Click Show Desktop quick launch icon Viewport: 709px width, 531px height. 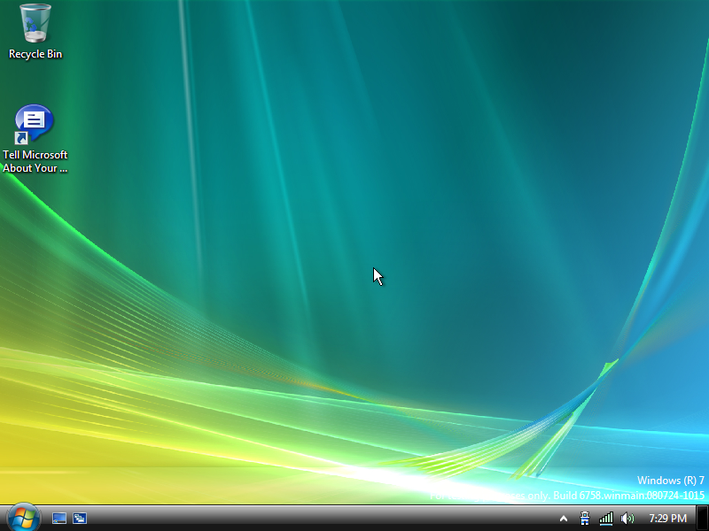[59, 519]
